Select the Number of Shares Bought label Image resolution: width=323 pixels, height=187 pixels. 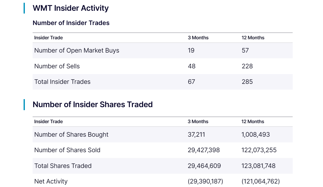[x=71, y=135]
